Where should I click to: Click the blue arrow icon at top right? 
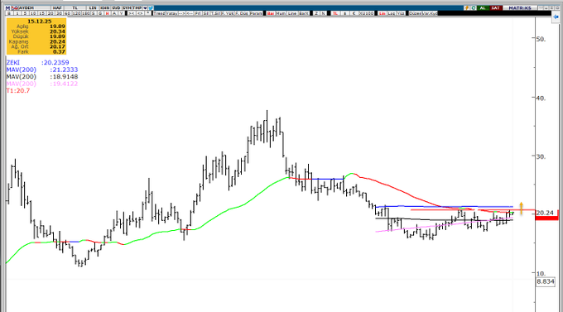pyautogui.click(x=556, y=17)
